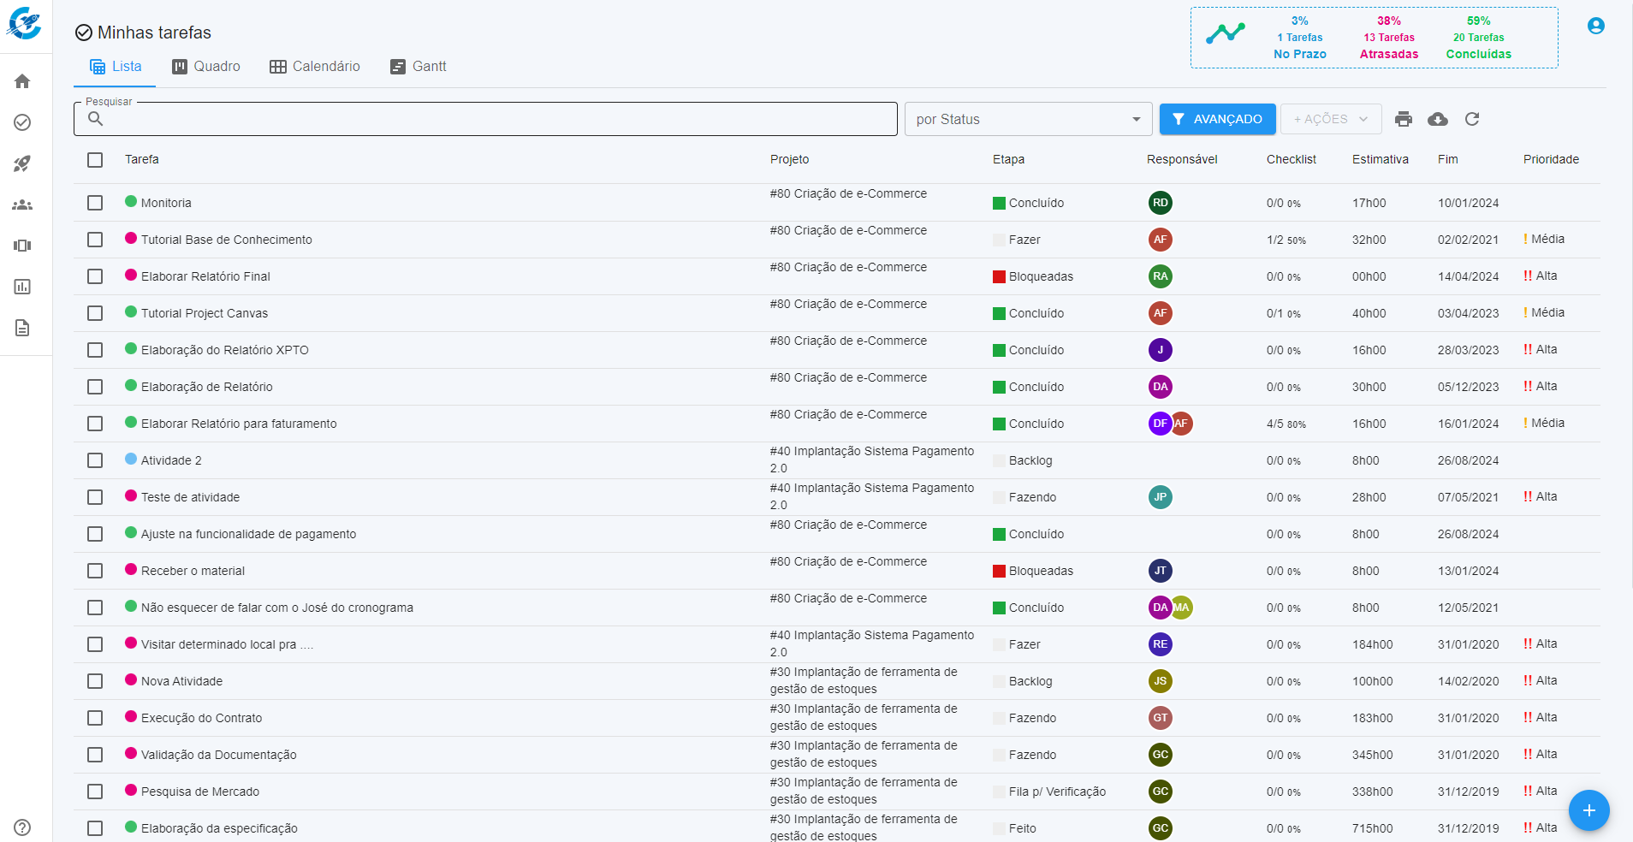The image size is (1633, 842).
Task: Check the box for Receber o material
Action: (95, 571)
